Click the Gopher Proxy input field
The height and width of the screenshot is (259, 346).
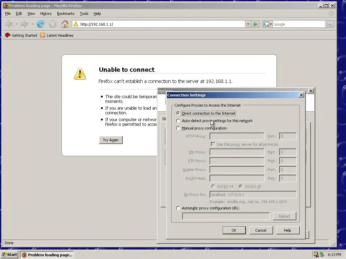tap(237, 170)
